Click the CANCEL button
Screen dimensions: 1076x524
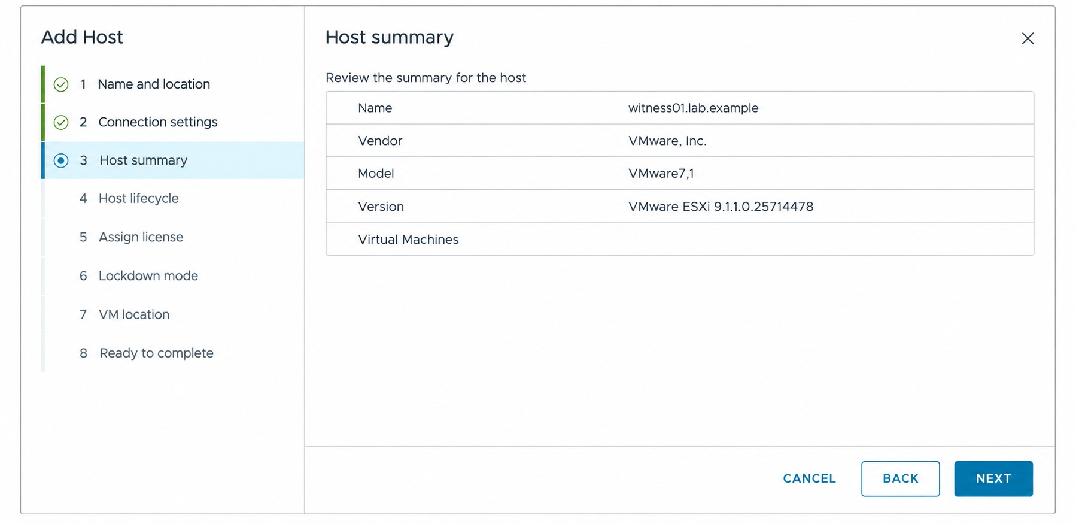809,478
